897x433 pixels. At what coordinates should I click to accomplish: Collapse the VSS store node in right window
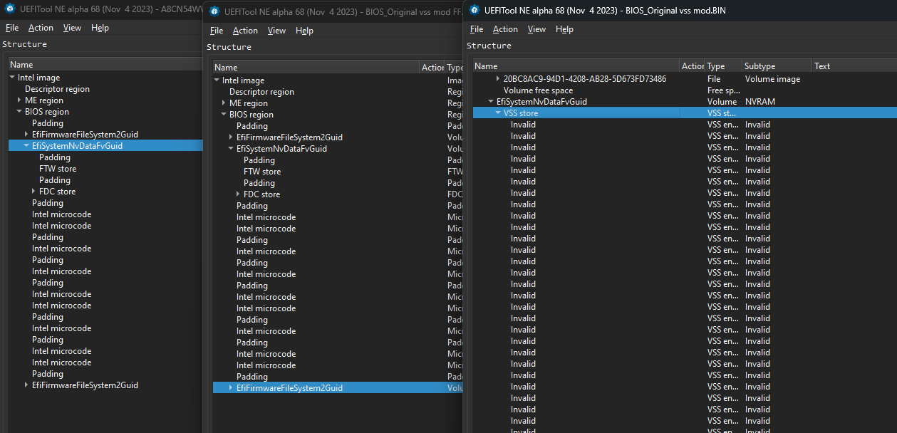click(498, 113)
